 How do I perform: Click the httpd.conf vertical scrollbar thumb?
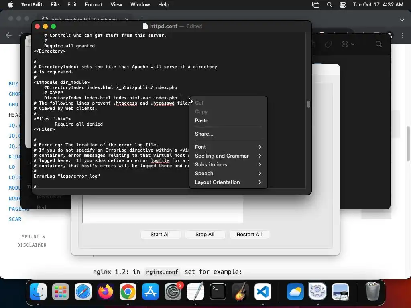coord(309,104)
